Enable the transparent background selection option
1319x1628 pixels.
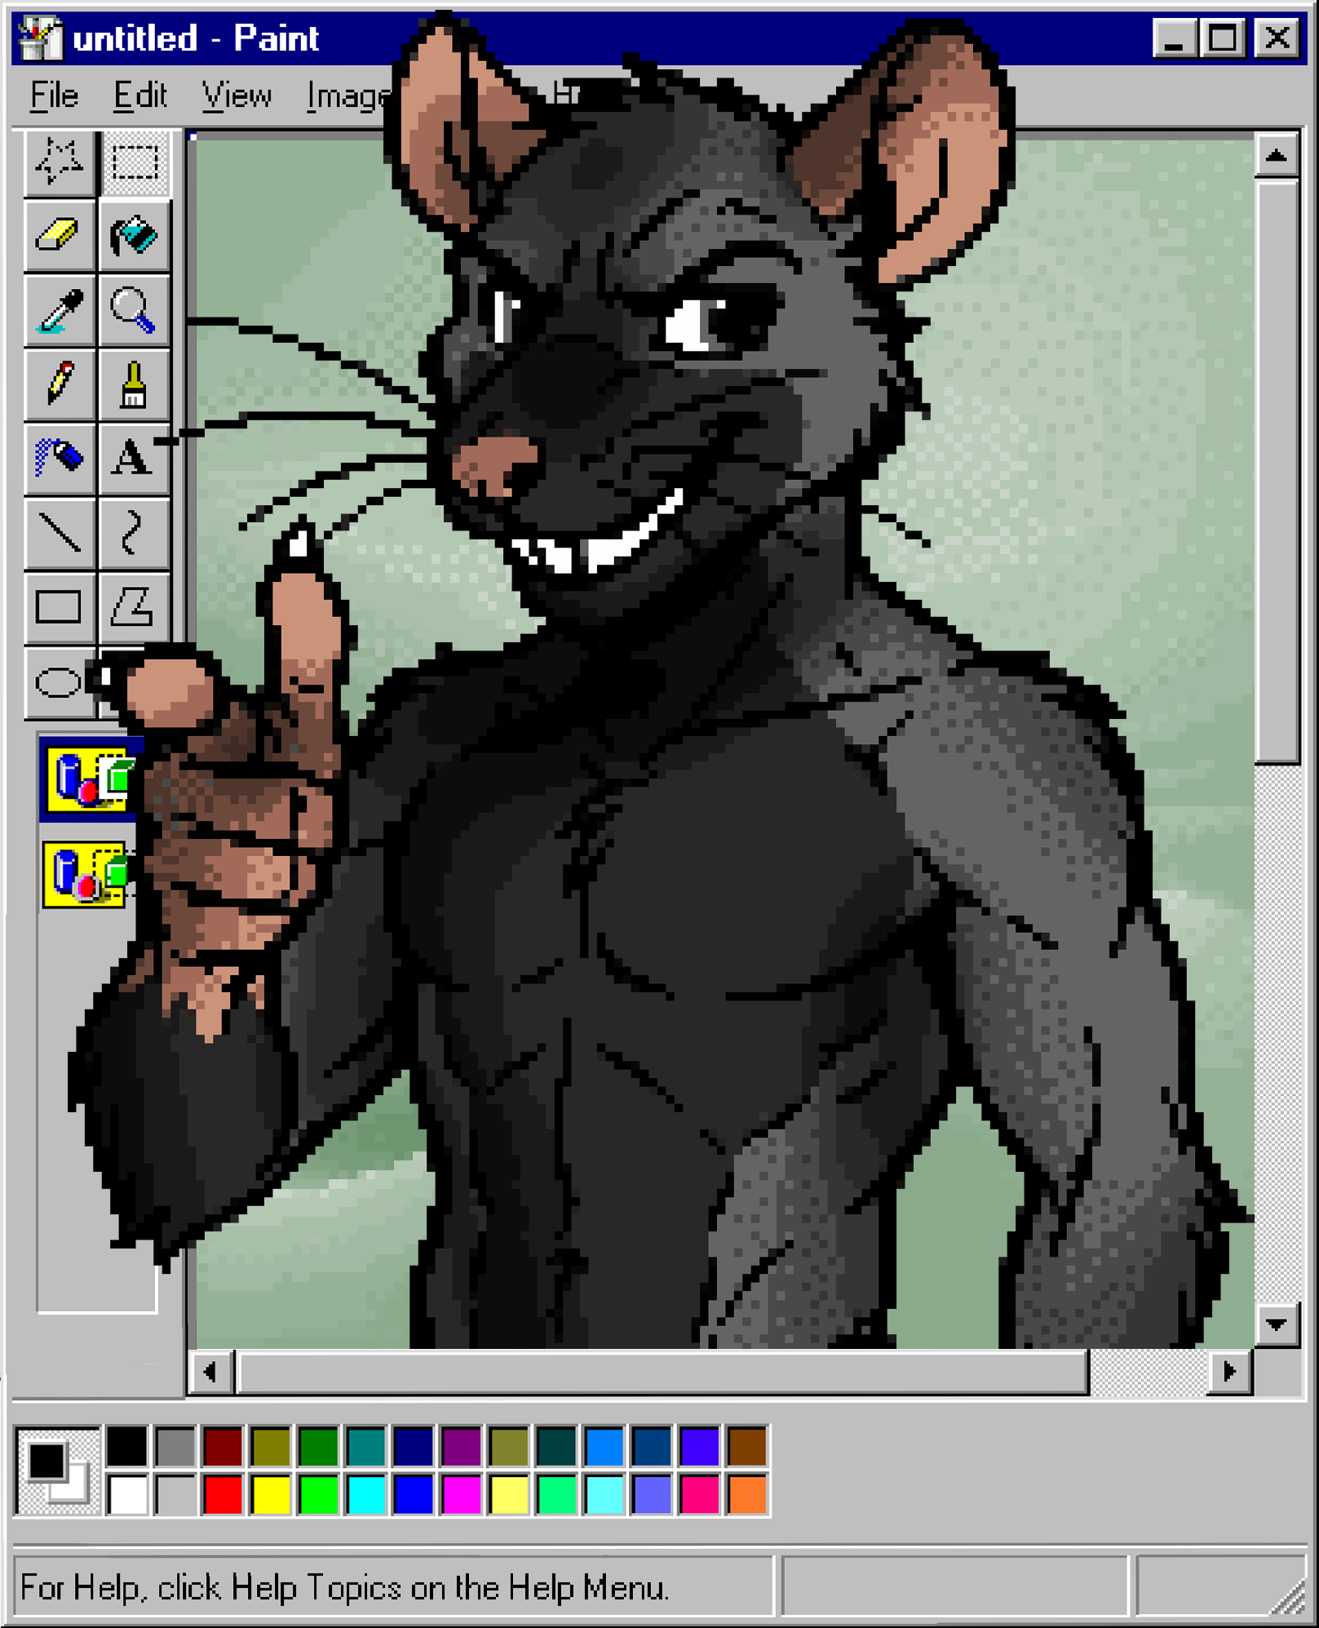[86, 875]
